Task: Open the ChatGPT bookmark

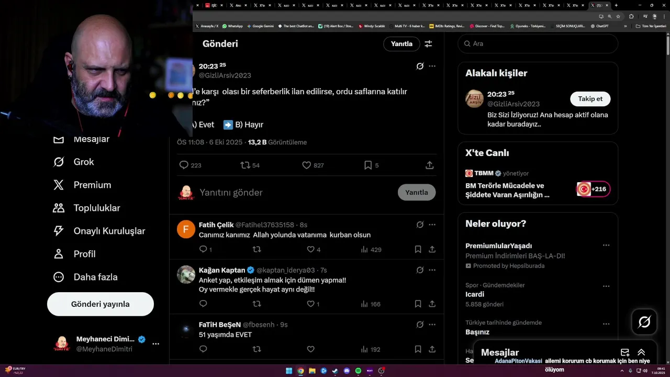Action: (x=599, y=26)
